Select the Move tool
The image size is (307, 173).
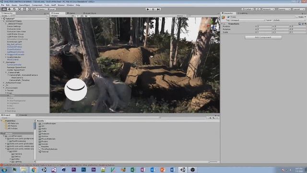[9, 9]
